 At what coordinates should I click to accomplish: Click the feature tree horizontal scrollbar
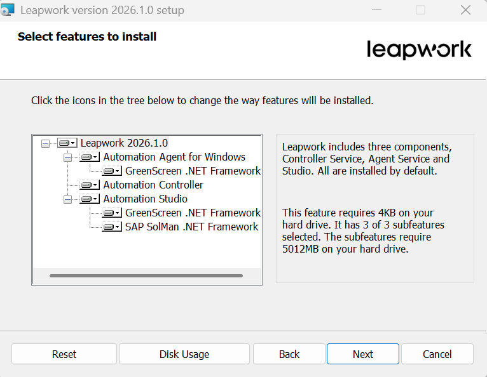click(x=146, y=275)
